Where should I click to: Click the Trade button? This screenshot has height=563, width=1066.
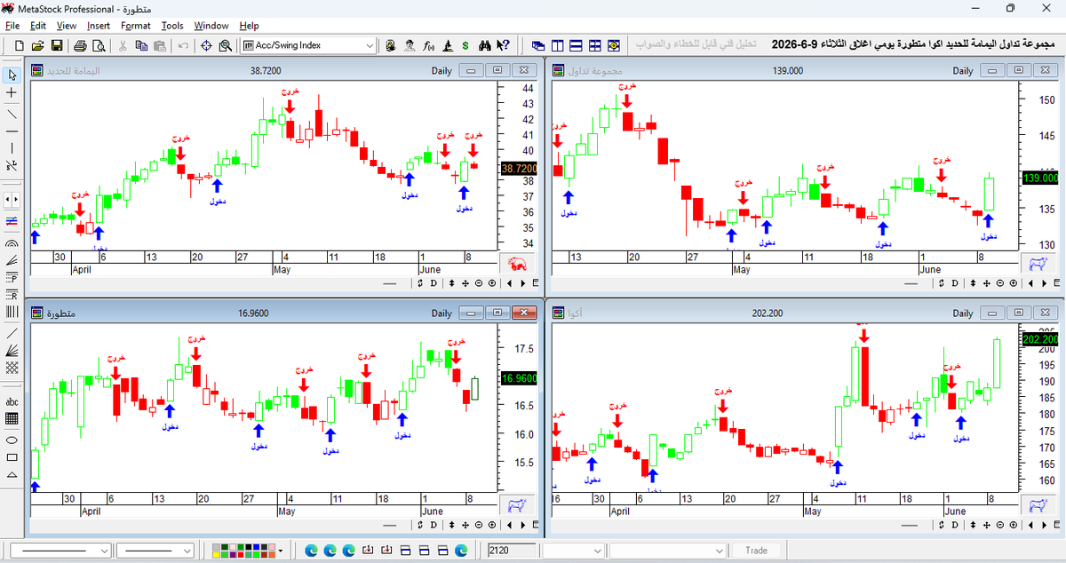756,551
